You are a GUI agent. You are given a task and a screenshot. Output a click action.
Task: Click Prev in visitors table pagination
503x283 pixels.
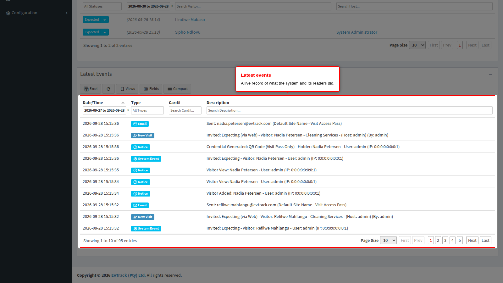pyautogui.click(x=447, y=45)
